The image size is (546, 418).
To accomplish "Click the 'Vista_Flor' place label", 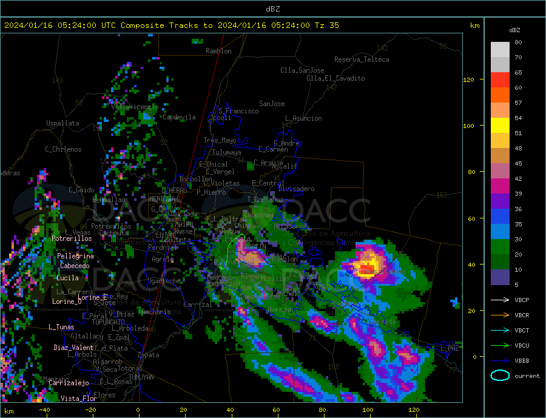I will coord(79,399).
